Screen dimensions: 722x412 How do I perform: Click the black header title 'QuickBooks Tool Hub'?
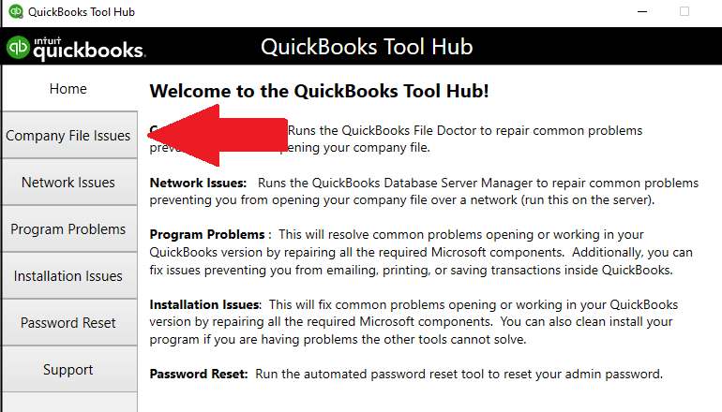point(366,48)
